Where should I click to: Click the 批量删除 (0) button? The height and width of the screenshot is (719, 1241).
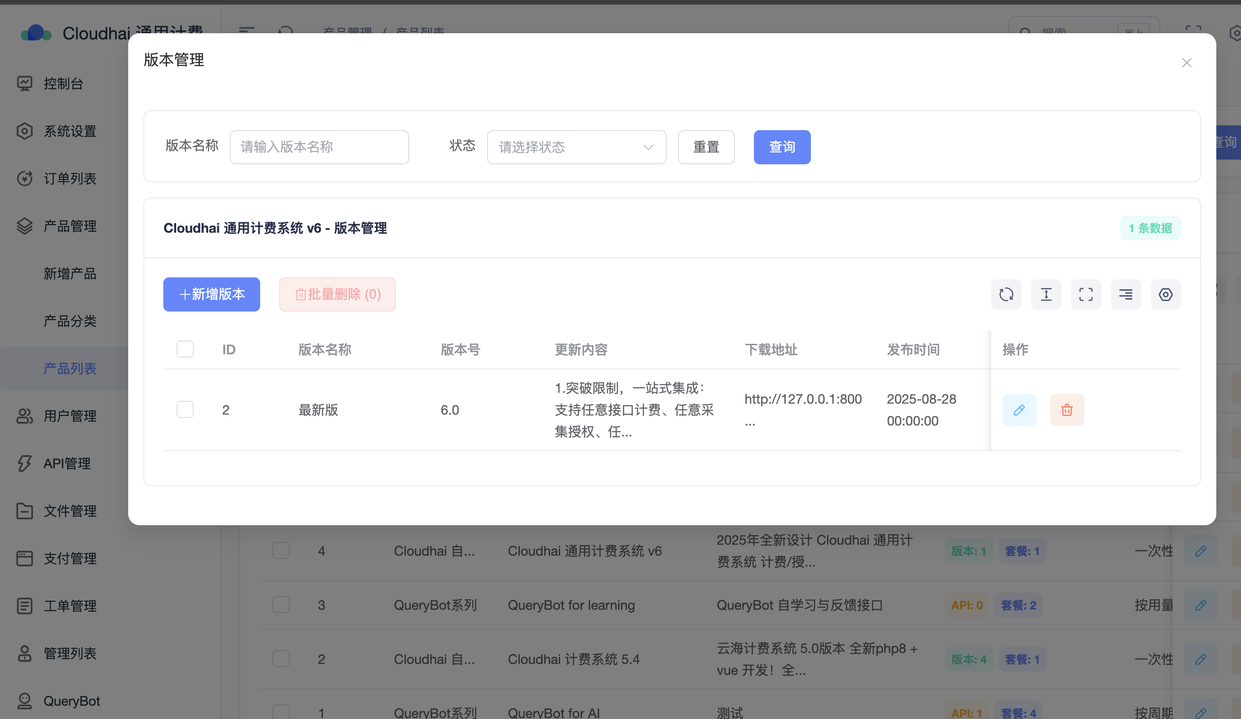[x=337, y=294]
